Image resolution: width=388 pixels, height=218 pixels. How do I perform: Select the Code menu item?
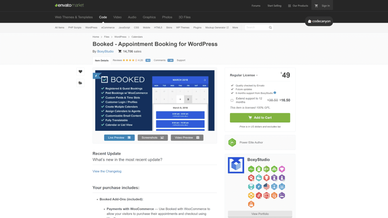tap(103, 17)
